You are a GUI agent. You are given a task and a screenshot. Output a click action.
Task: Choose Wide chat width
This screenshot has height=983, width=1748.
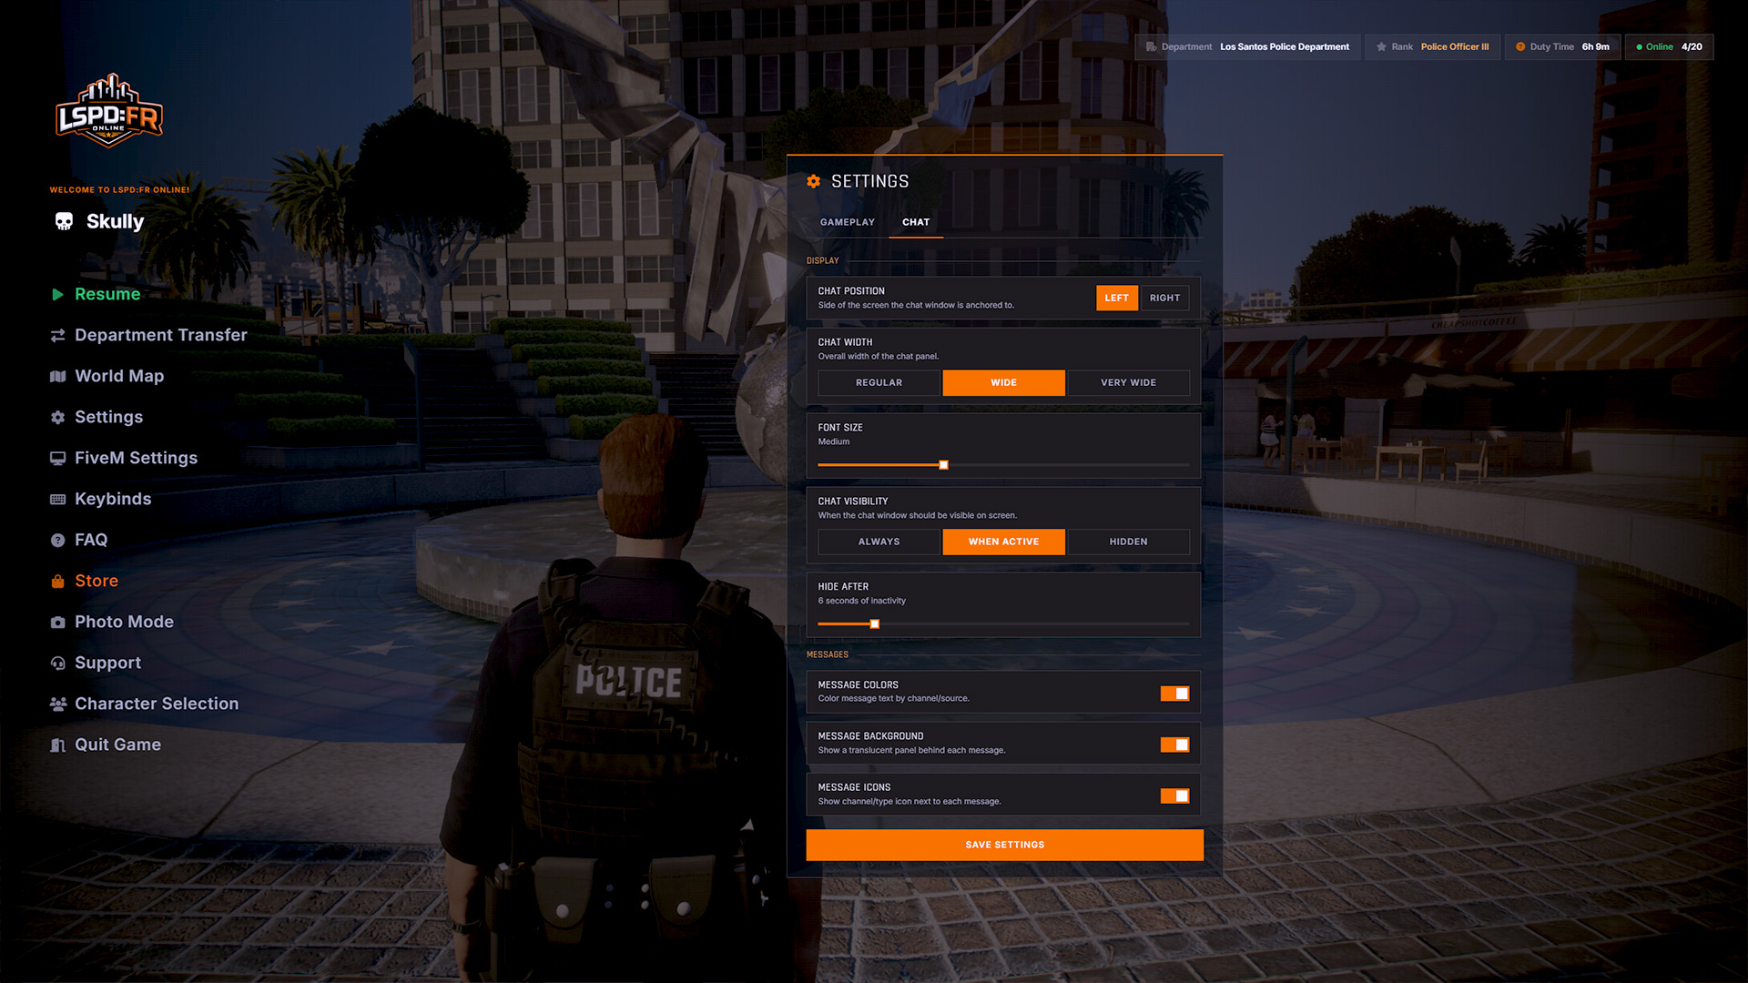click(1003, 382)
